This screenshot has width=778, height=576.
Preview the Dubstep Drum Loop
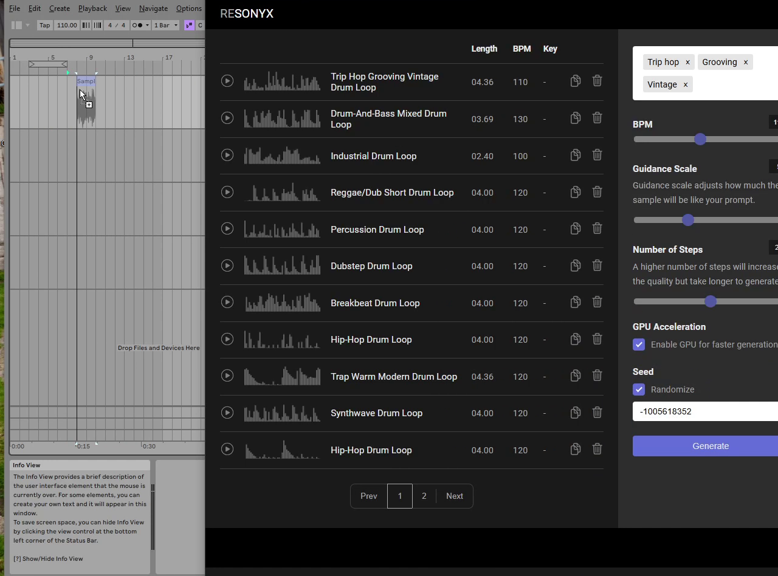click(x=227, y=266)
